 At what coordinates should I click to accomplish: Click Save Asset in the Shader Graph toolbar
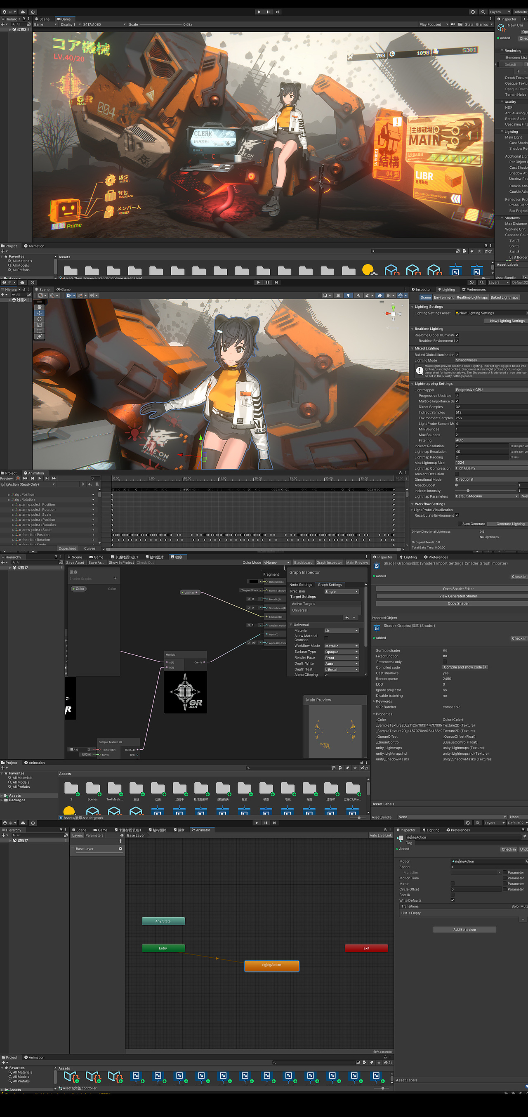[75, 562]
